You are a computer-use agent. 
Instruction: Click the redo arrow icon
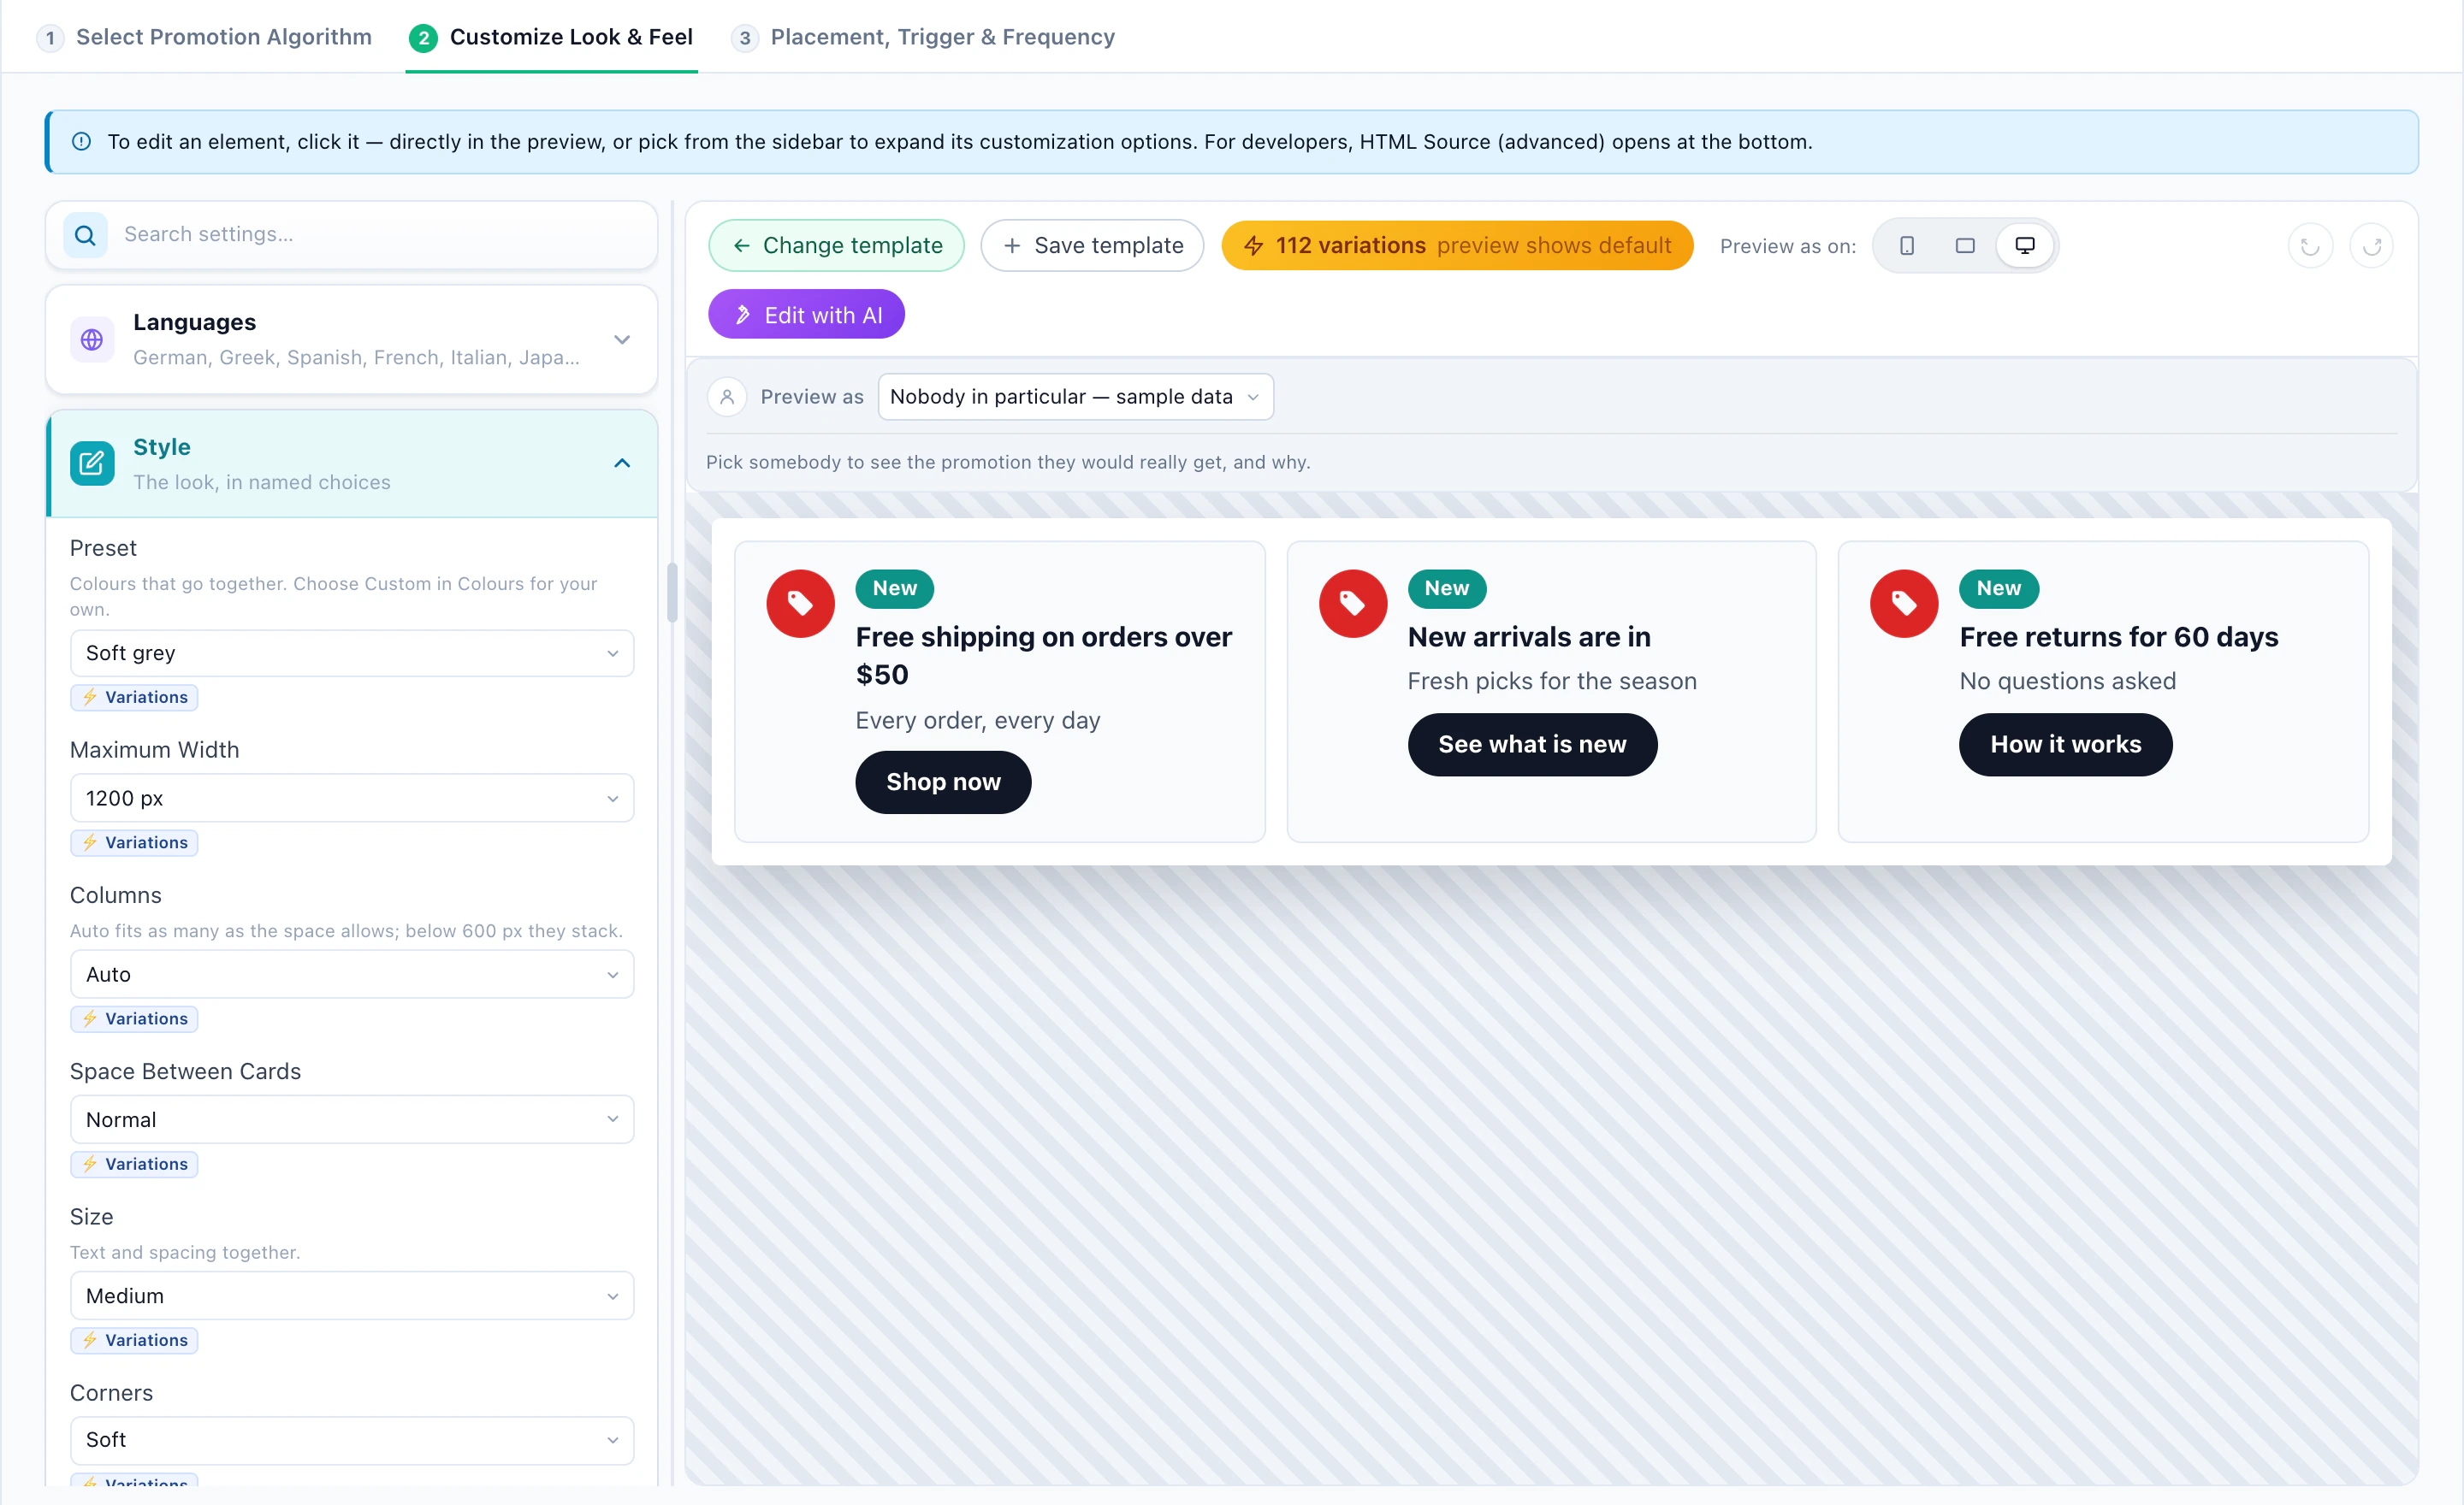[x=2371, y=245]
